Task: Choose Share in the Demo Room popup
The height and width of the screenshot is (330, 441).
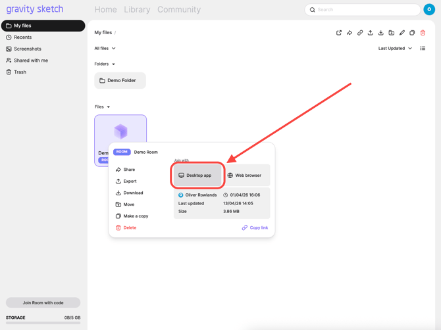Action: coord(126,170)
